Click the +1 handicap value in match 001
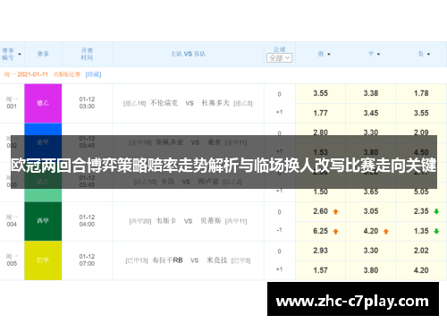Image resolution: width=447 pixels, height=324 pixels. coord(279,112)
